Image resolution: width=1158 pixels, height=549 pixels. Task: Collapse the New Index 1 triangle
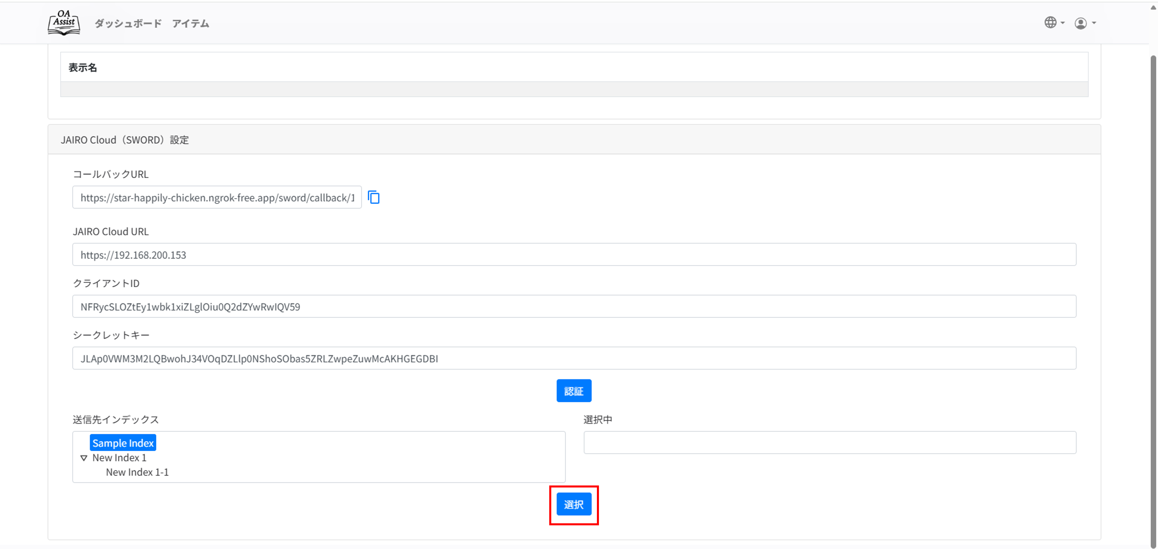[83, 458]
